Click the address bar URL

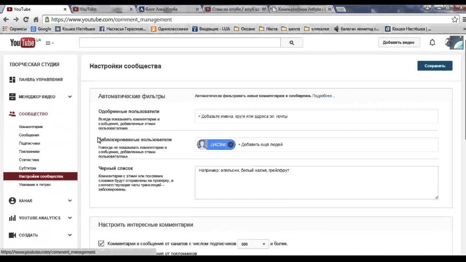[x=111, y=20]
